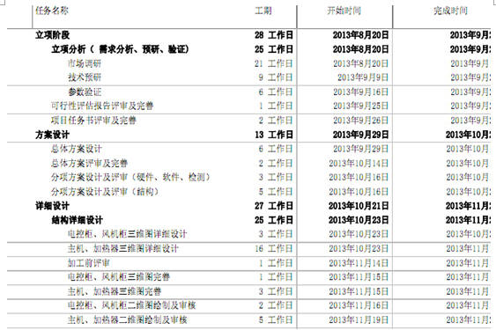The width and height of the screenshot is (496, 330).
Task: Select start date 2013年10月16日 of 分项方案设计及评审（结构）
Action: tap(359, 192)
